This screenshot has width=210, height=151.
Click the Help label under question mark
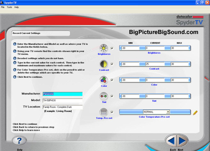(20, 150)
